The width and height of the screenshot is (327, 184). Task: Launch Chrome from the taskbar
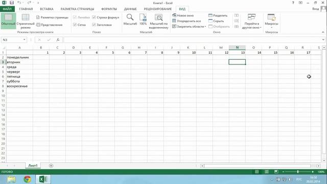point(27,179)
